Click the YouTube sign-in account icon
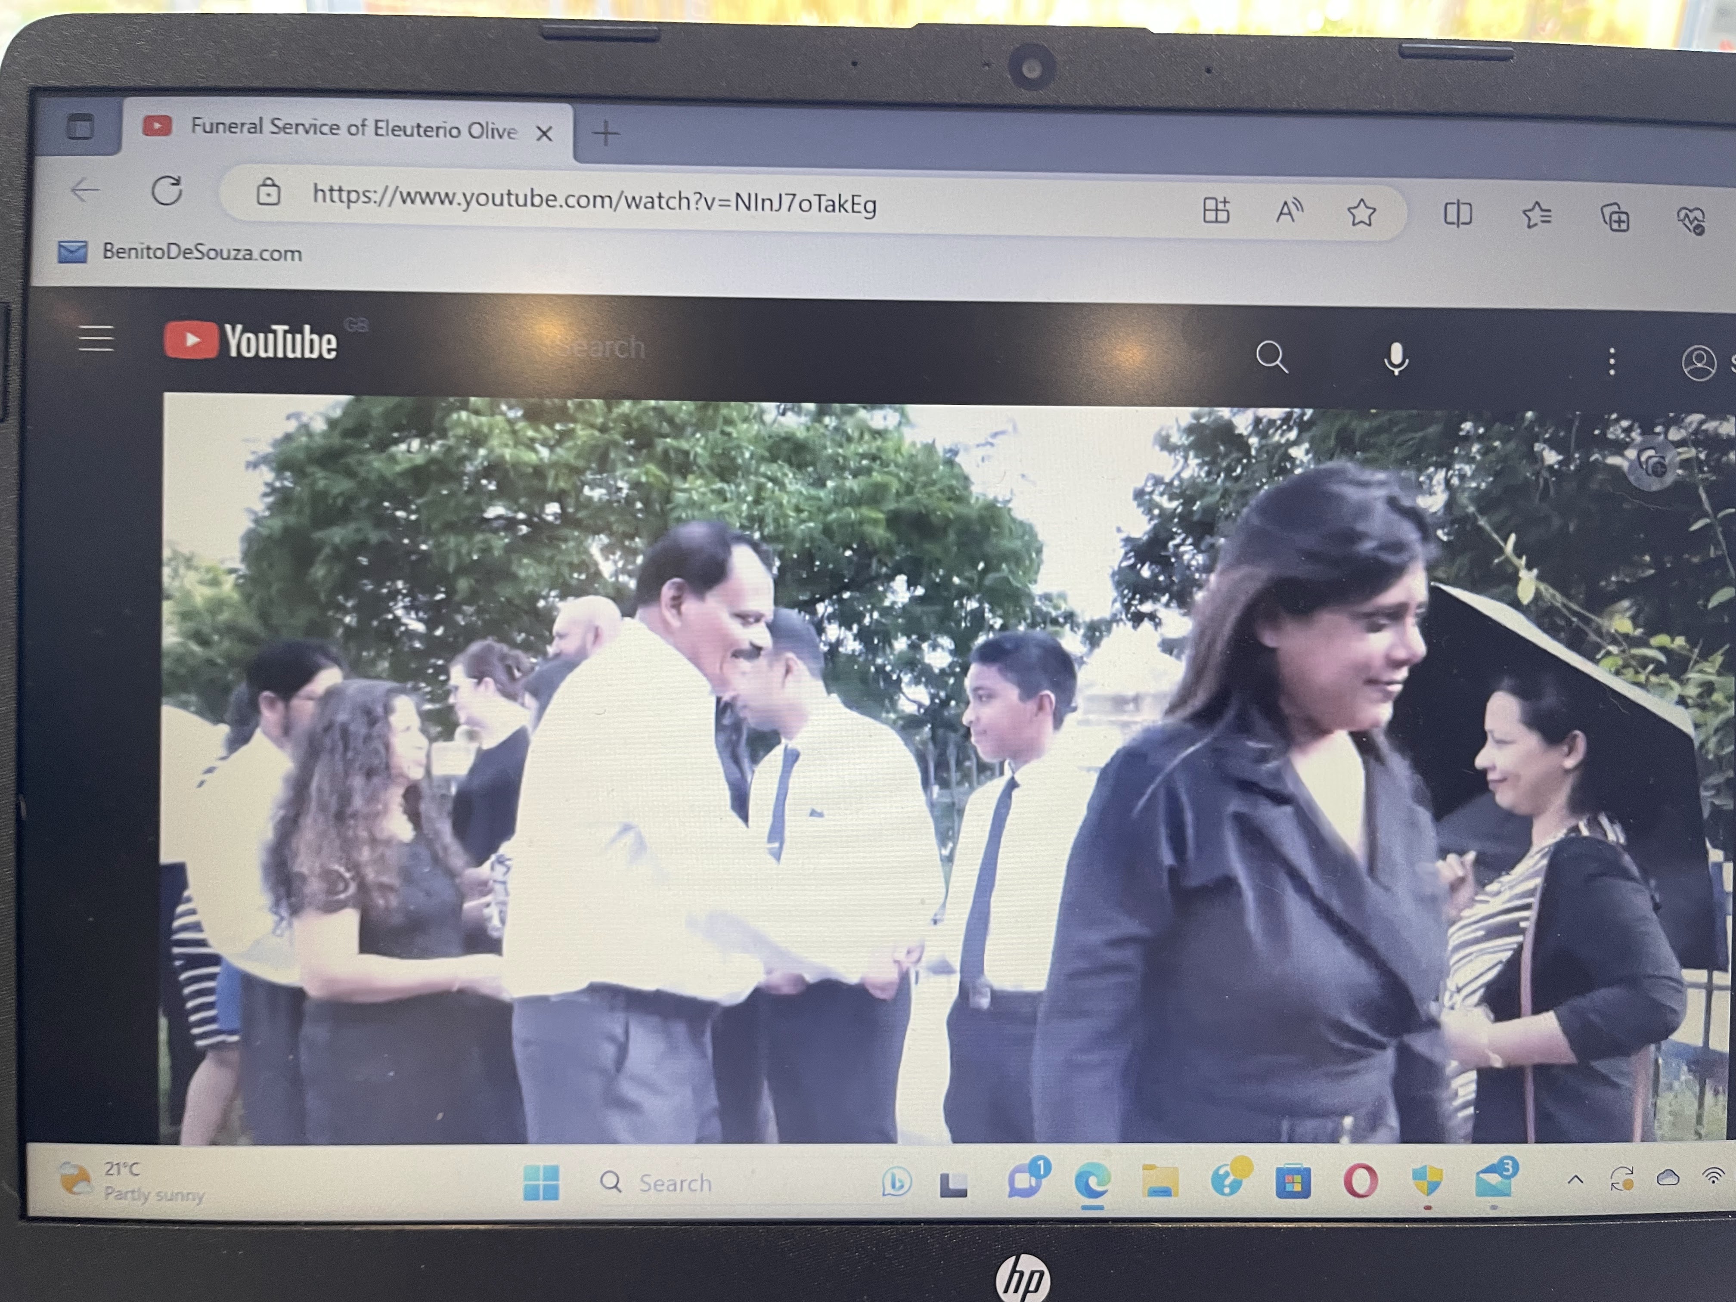 pos(1699,363)
